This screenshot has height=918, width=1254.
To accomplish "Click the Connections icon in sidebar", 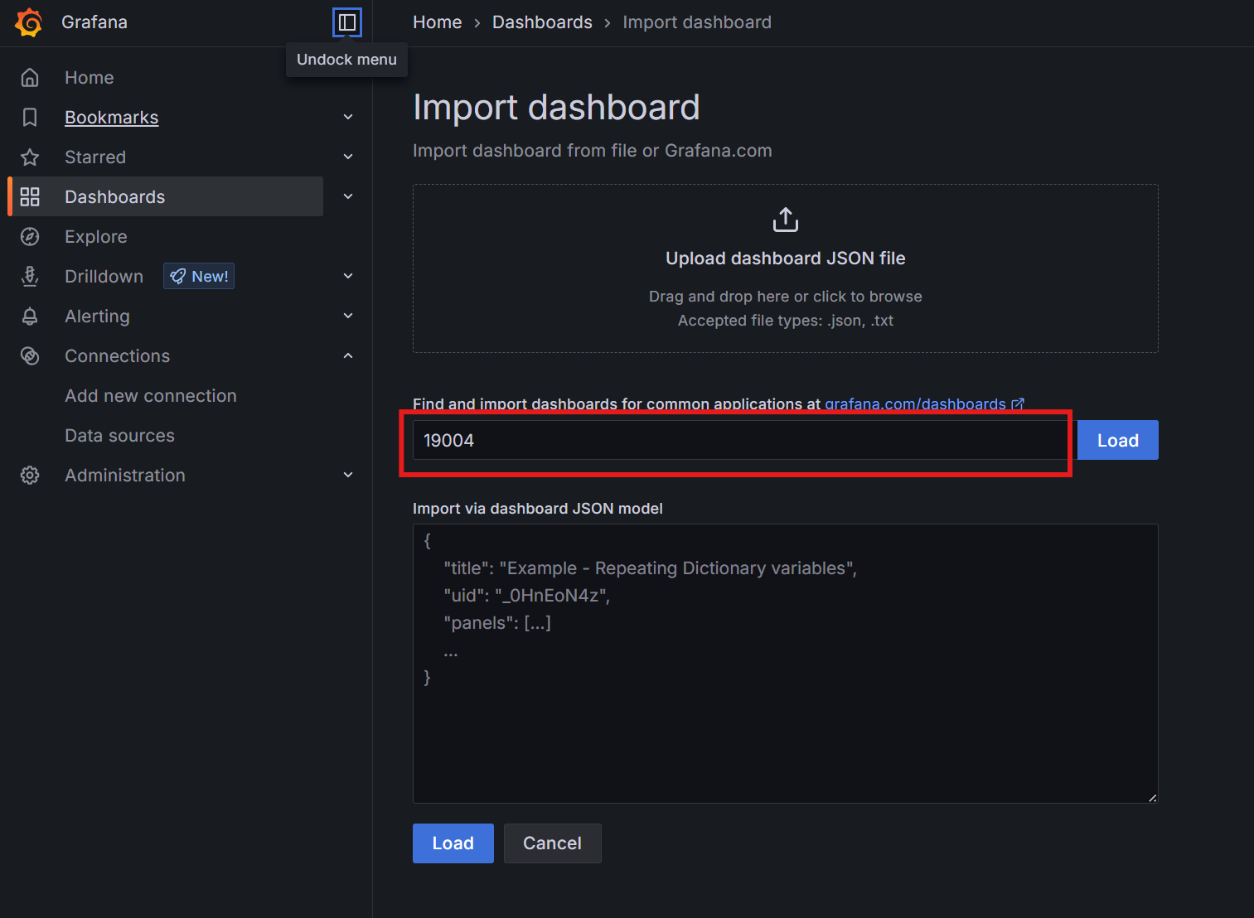I will coord(30,356).
